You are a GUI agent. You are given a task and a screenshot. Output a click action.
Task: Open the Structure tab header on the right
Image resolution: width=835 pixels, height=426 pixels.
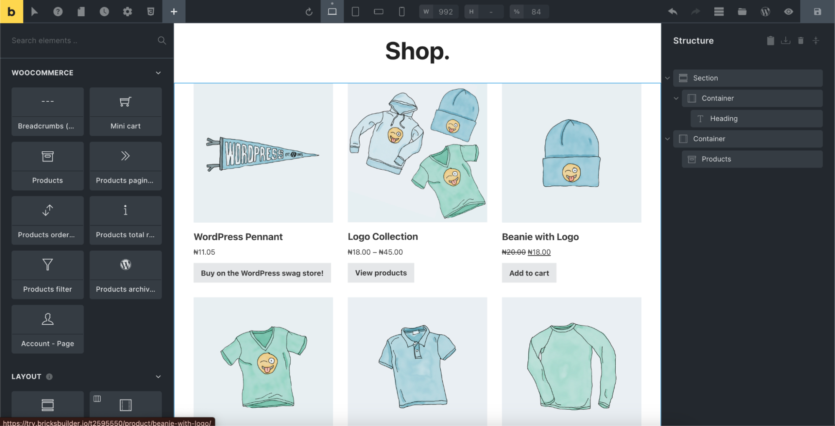click(693, 40)
